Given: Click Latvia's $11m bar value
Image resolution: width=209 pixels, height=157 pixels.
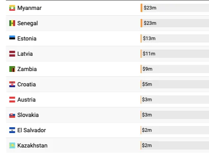Looking at the screenshot, I should 149,54.
